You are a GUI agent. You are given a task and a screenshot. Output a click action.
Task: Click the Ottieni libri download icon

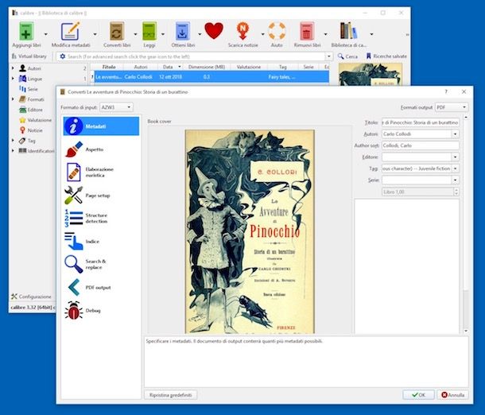[183, 31]
